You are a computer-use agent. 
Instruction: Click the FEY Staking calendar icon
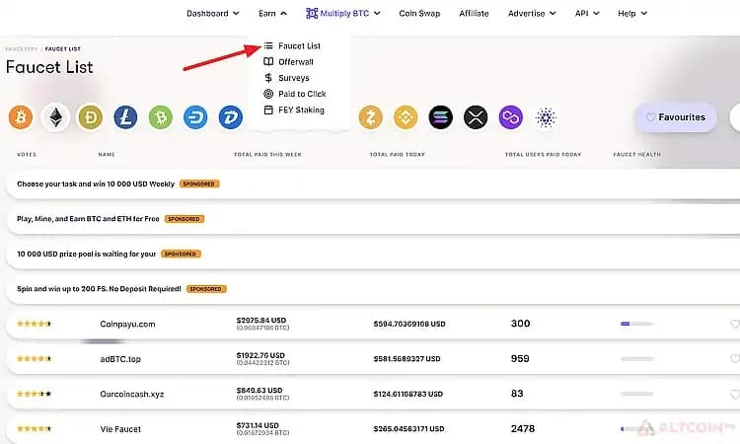[x=268, y=110]
